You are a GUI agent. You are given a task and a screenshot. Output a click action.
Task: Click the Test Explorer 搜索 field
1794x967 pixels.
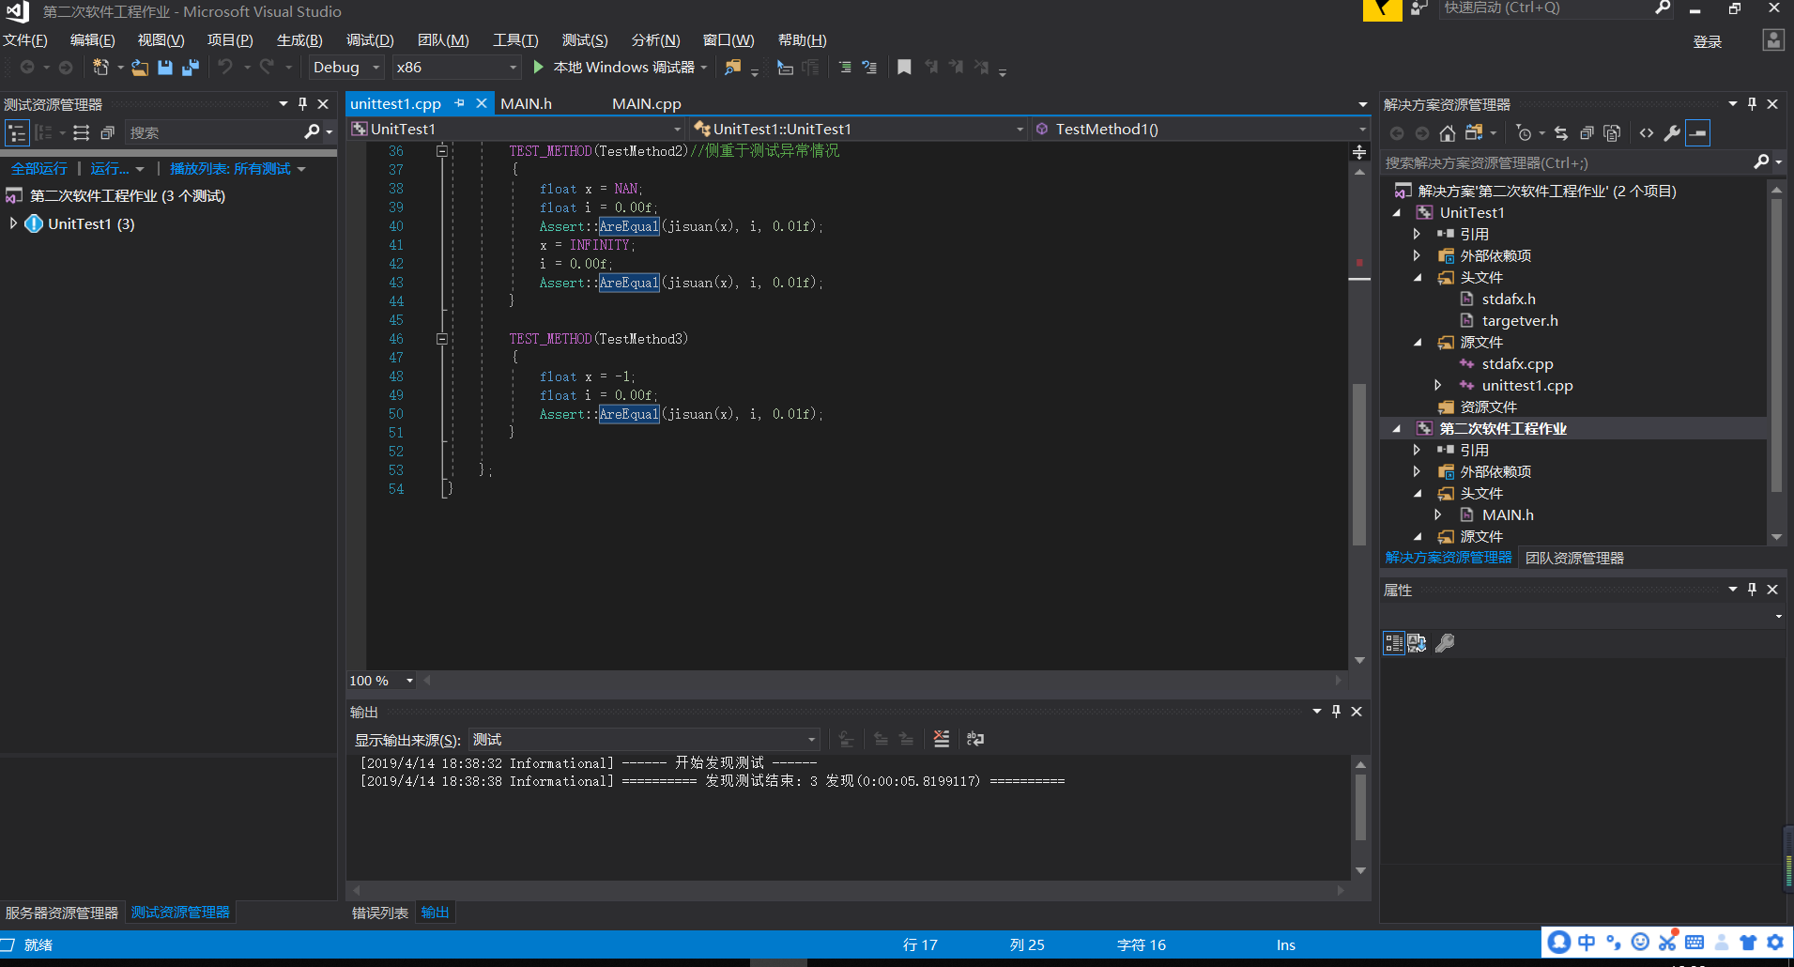point(212,132)
